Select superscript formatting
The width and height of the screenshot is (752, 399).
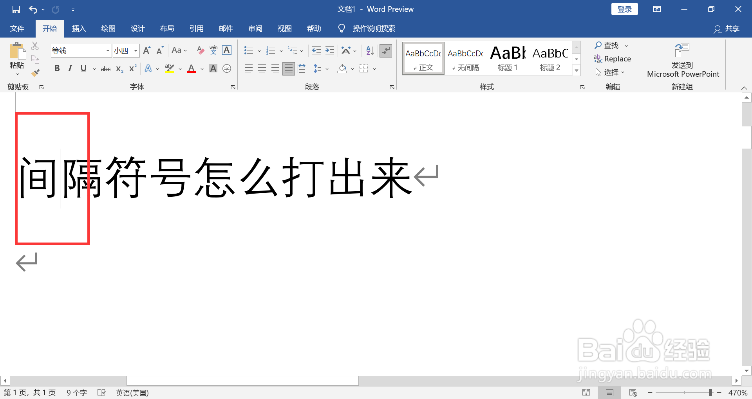click(132, 68)
